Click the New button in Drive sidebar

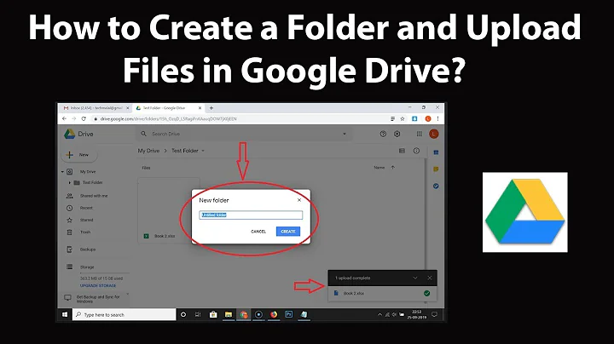[x=79, y=155]
